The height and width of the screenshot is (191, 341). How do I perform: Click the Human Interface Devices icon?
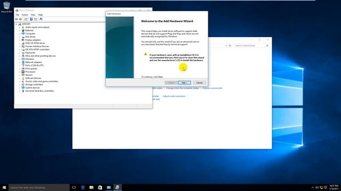pos(23,46)
